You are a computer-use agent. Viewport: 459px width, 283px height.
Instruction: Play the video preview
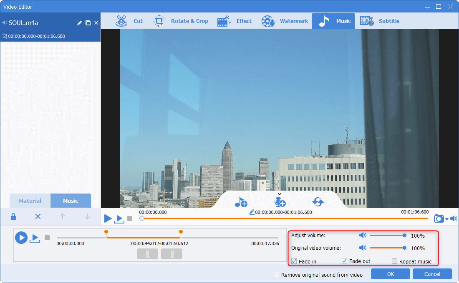click(x=108, y=218)
